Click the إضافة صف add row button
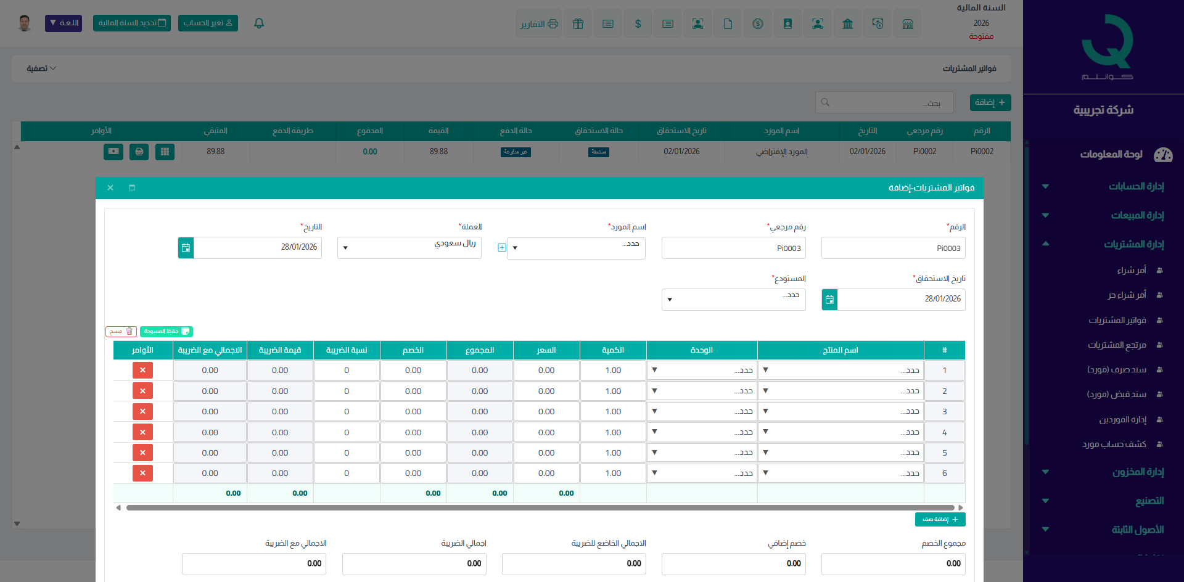This screenshot has height=582, width=1184. 940,520
